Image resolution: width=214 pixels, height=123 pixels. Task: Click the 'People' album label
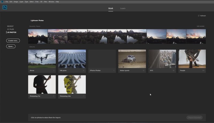(x=182, y=71)
